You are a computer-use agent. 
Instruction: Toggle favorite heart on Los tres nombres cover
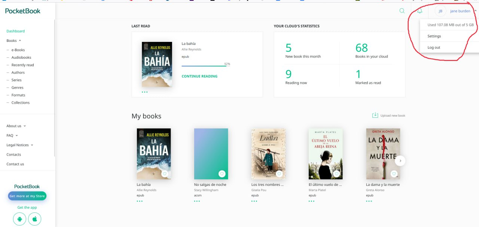[x=279, y=174]
